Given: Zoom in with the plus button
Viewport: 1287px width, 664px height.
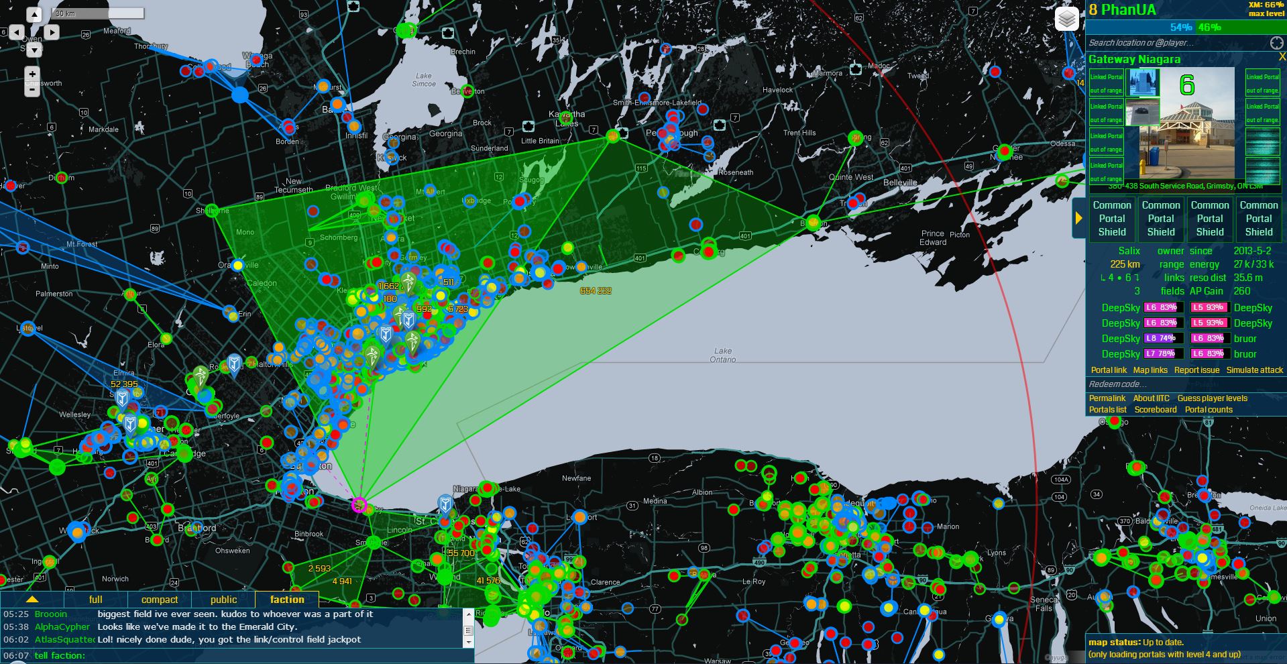Looking at the screenshot, I should (x=32, y=74).
